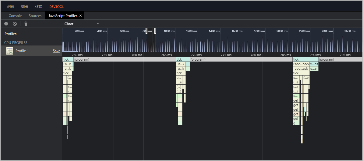
Task: Click the Profile 1 table icon
Action: pos(10,51)
